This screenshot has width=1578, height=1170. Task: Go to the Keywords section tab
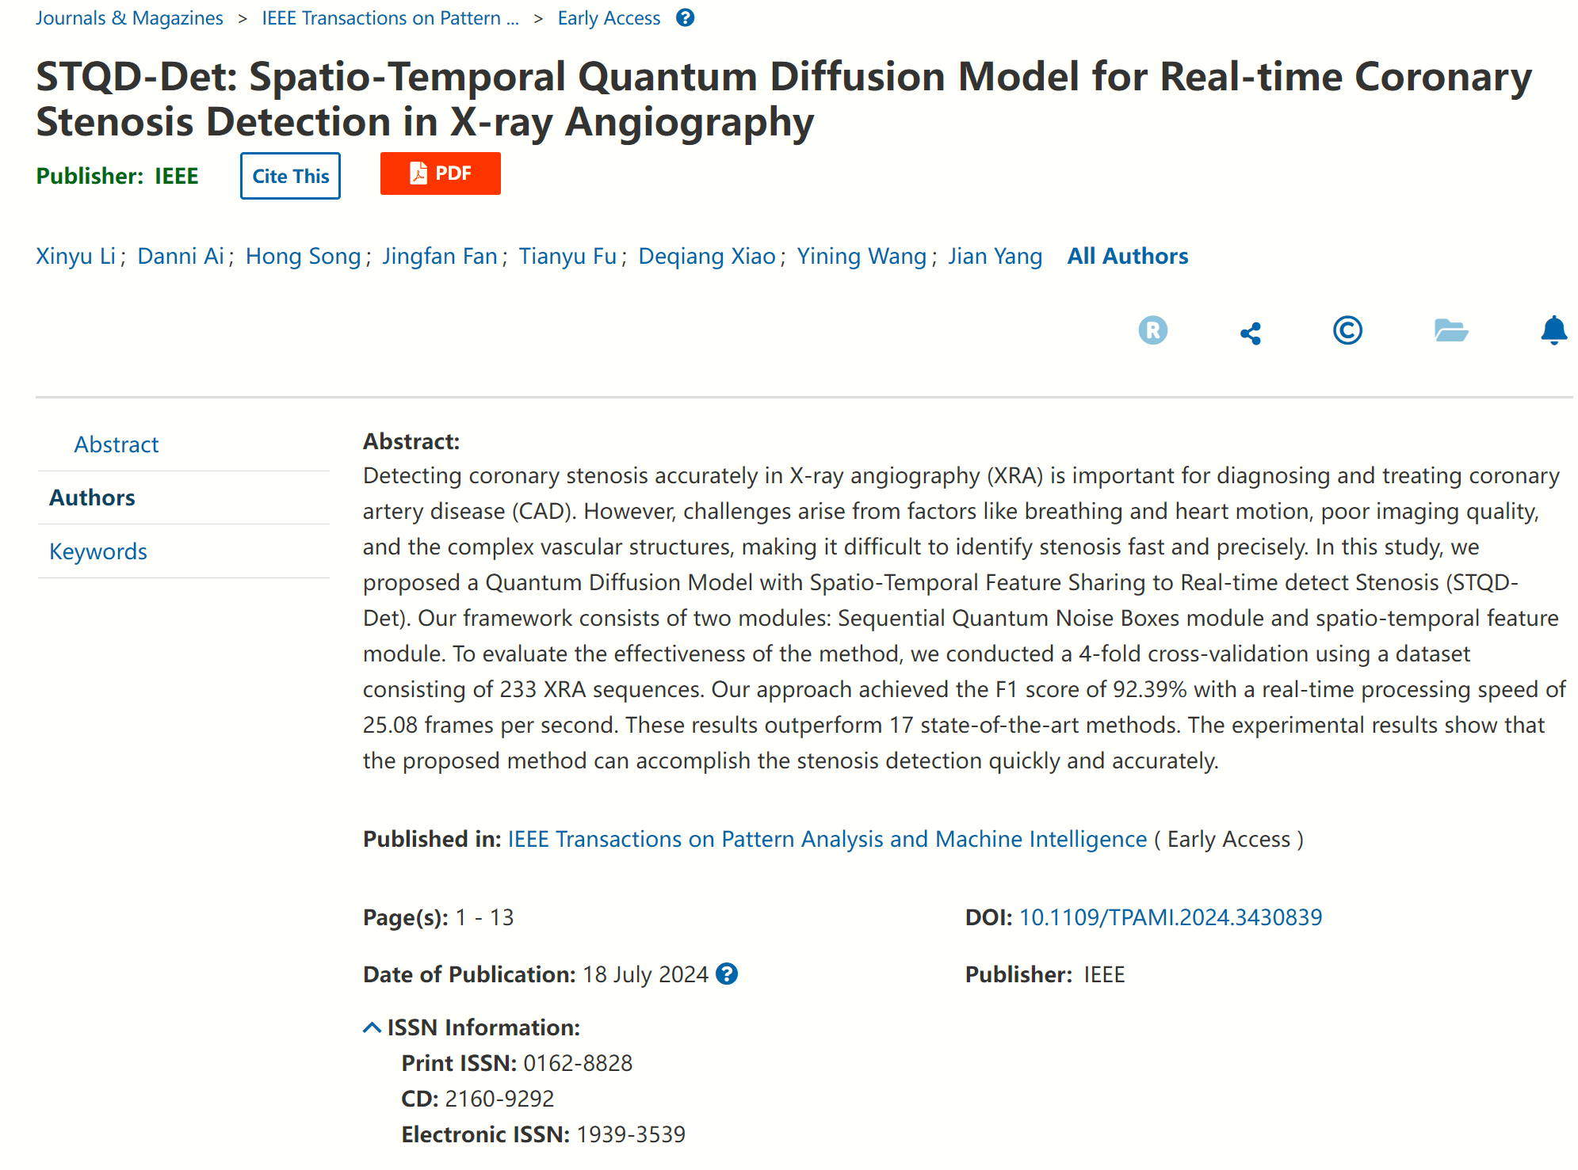98,551
